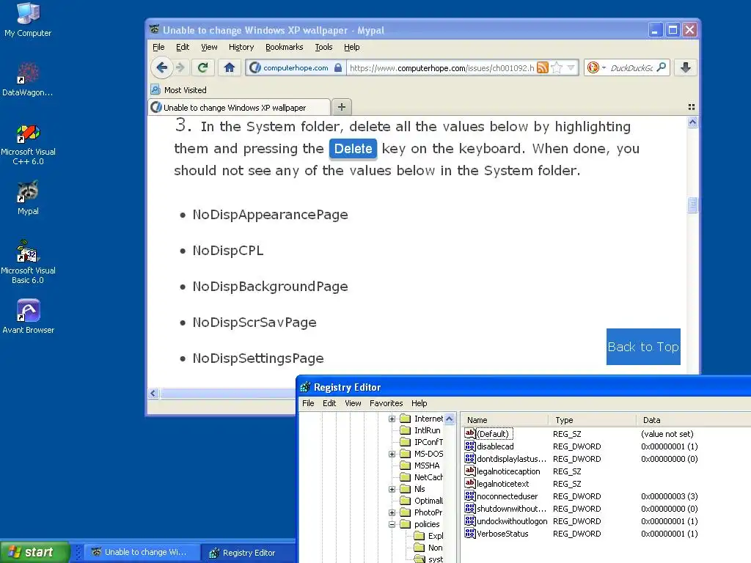Click the search magnifier in DuckDuckGo box

[x=662, y=67]
